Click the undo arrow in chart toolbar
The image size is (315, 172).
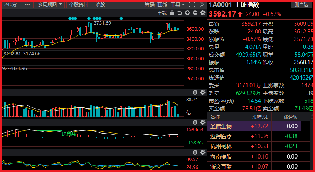180,13
